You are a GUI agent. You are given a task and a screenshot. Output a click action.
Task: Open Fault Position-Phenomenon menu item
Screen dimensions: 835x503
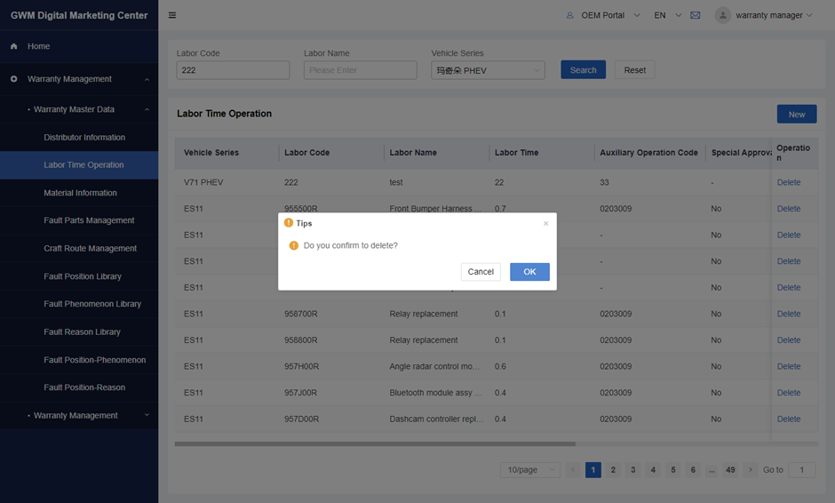coord(79,360)
